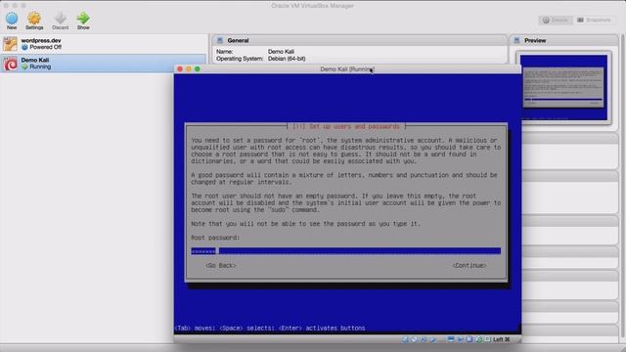Click the 'Debian (64-bit)' operating system value
The image size is (626, 352).
click(x=287, y=59)
